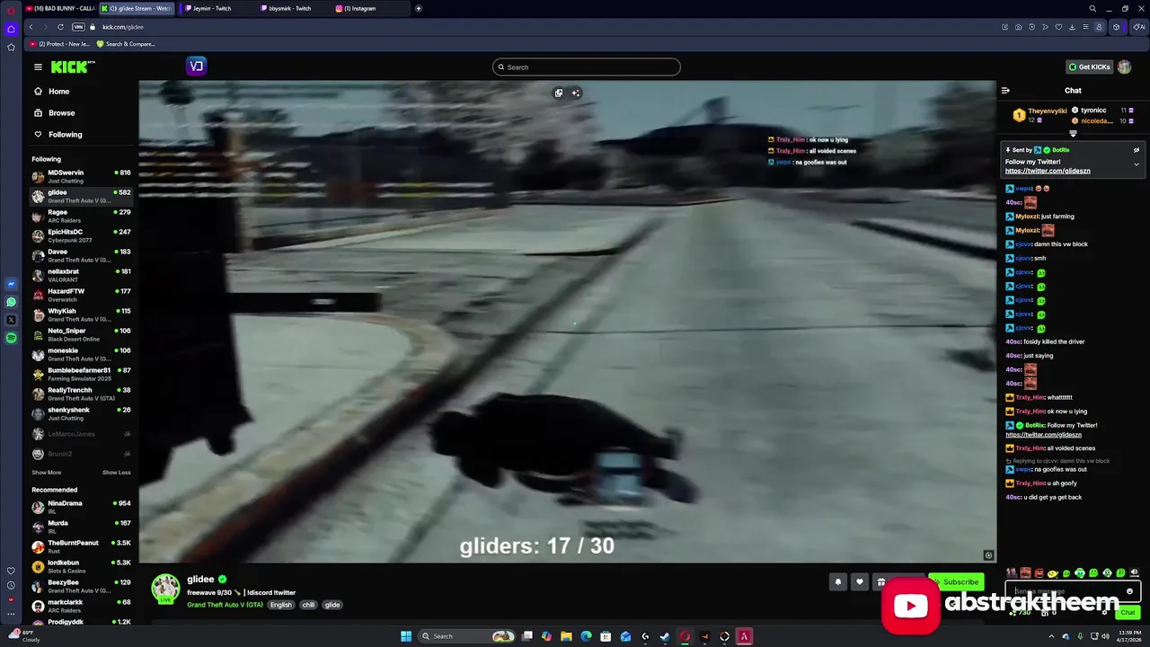Subscribe to glidee
The width and height of the screenshot is (1150, 647).
click(956, 582)
